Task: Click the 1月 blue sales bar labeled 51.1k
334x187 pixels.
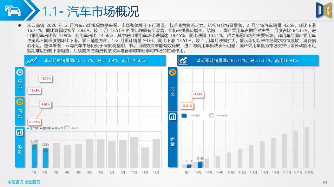Action: pos(34,156)
